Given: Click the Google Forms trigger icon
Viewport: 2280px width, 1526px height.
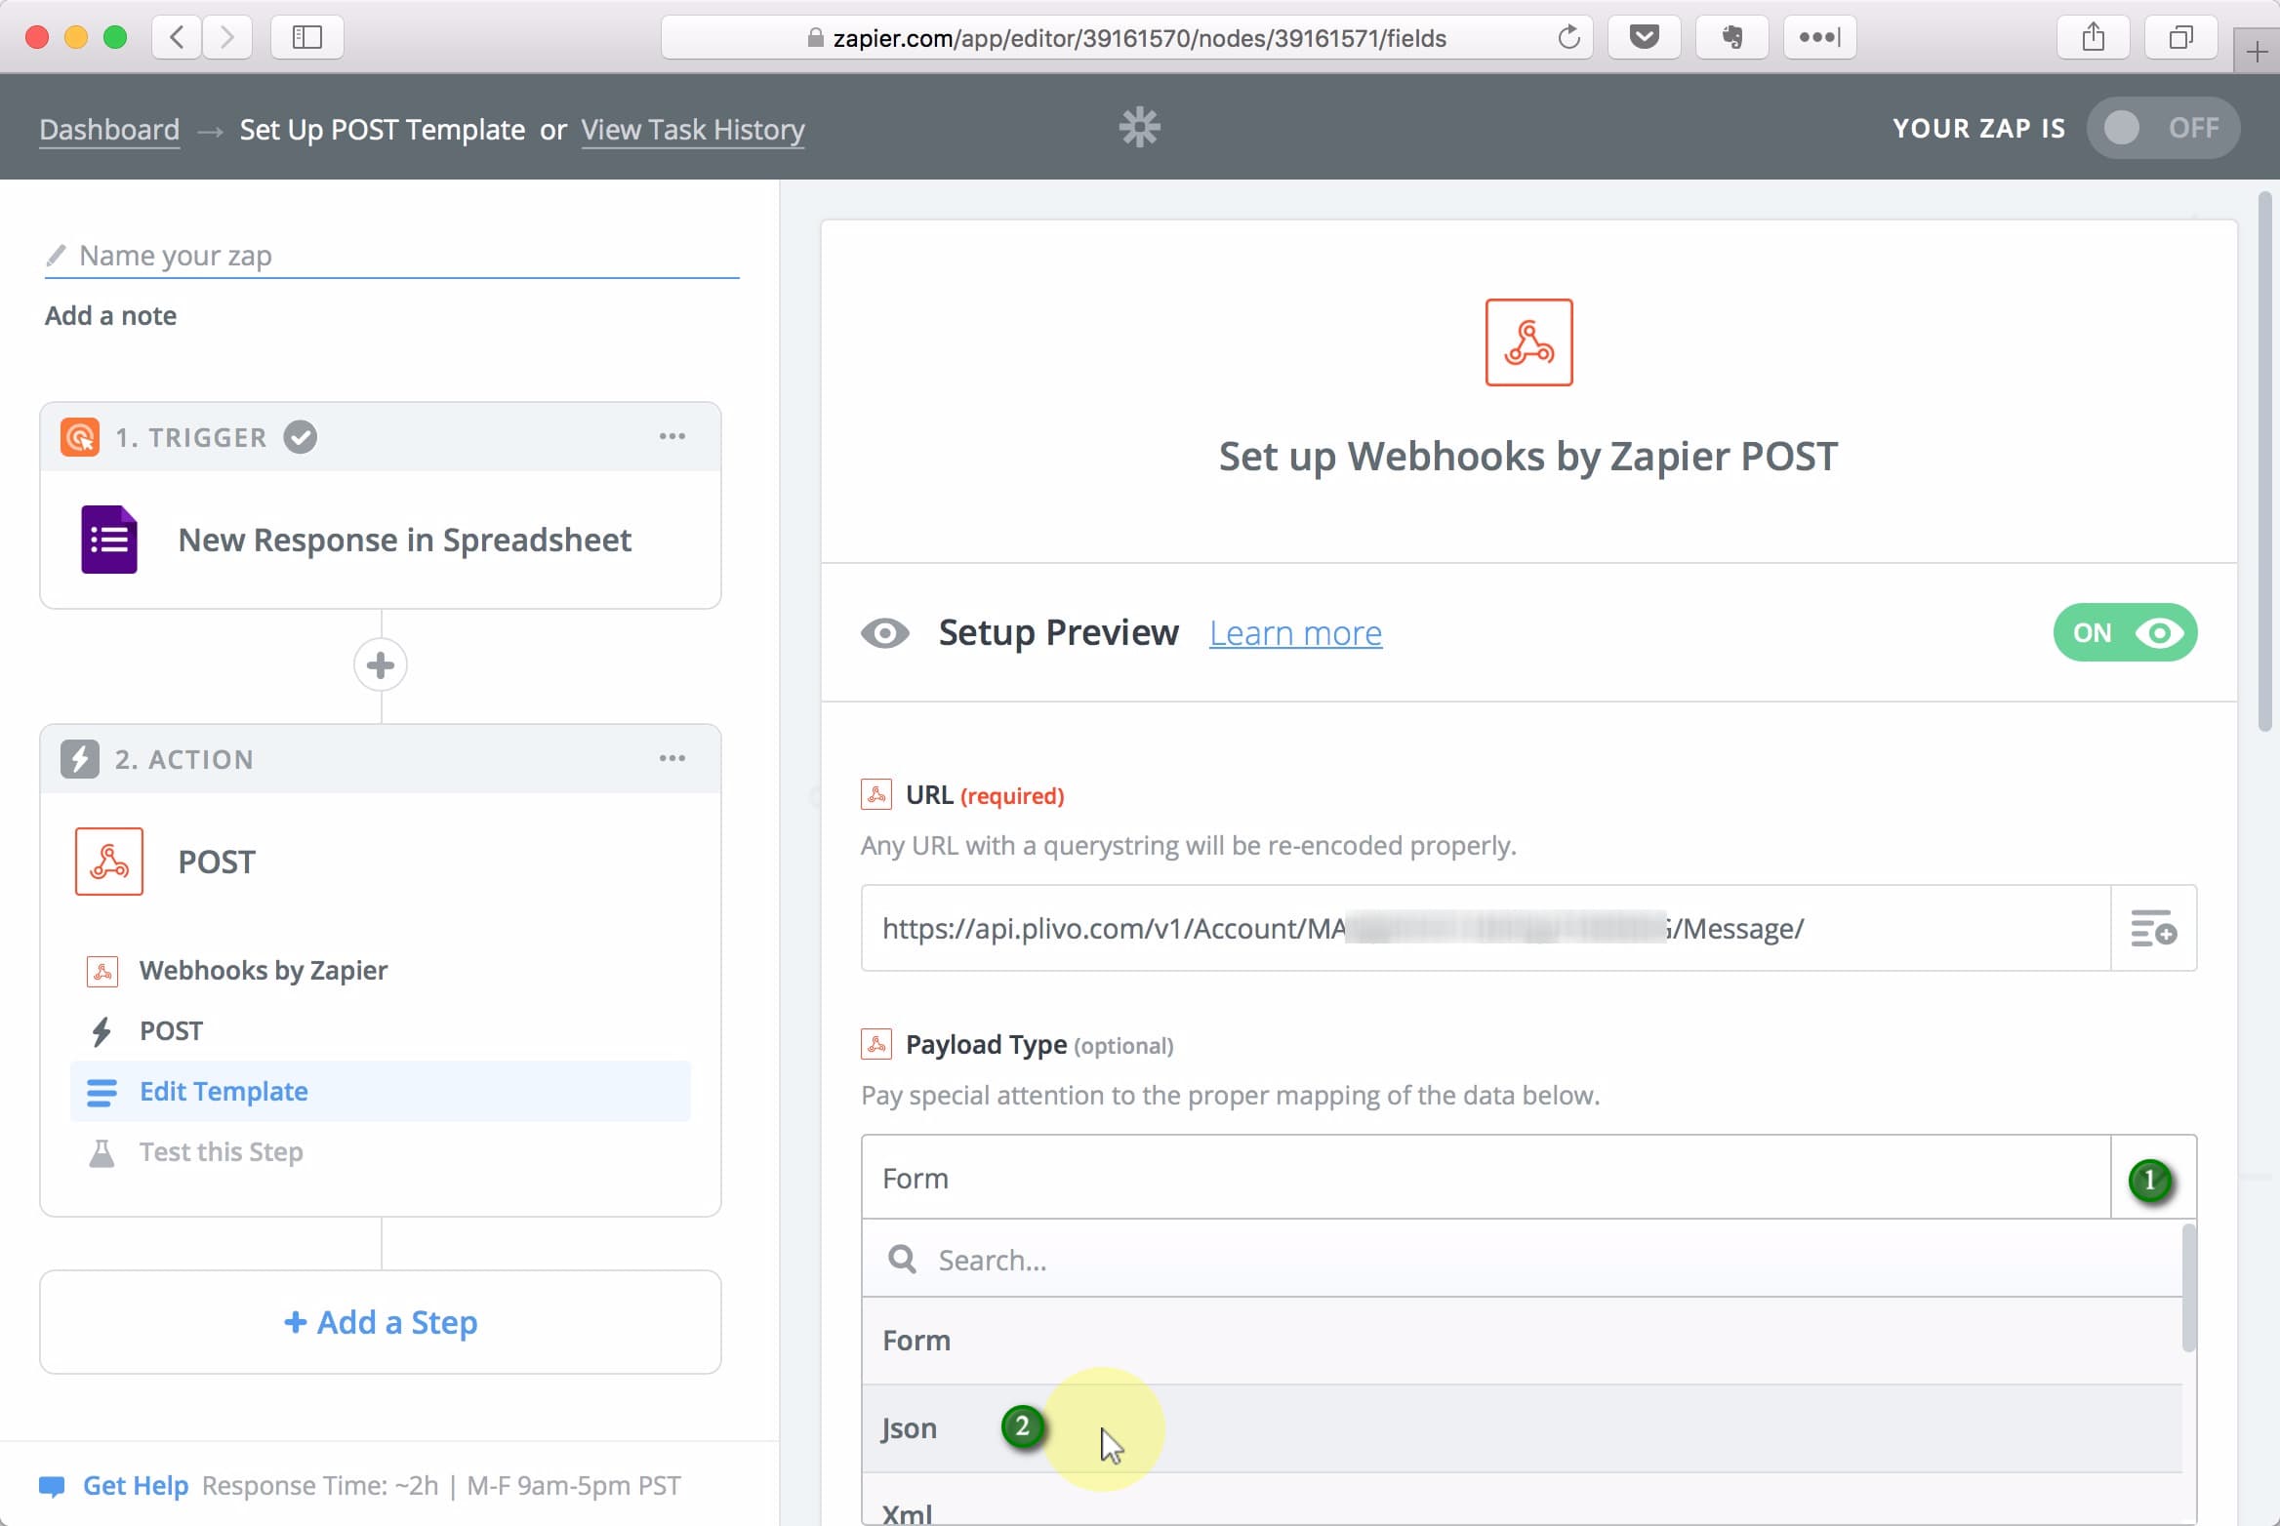Looking at the screenshot, I should click(x=109, y=540).
